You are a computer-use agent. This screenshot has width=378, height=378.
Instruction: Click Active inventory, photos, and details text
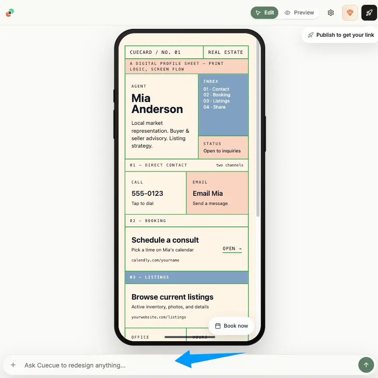coord(170,307)
